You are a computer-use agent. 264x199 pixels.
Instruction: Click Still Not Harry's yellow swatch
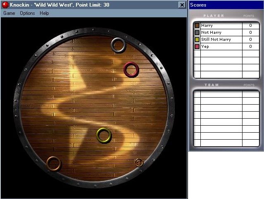click(x=197, y=40)
